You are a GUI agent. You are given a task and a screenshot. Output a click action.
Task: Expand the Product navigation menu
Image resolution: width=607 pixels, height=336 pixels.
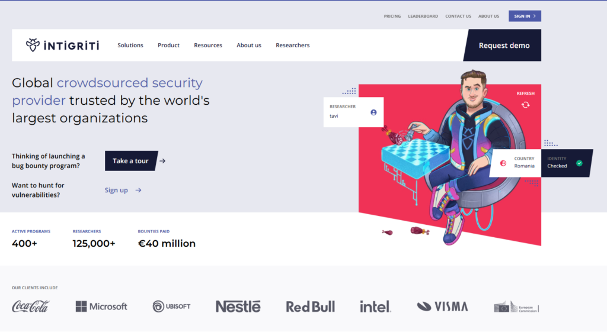point(168,45)
